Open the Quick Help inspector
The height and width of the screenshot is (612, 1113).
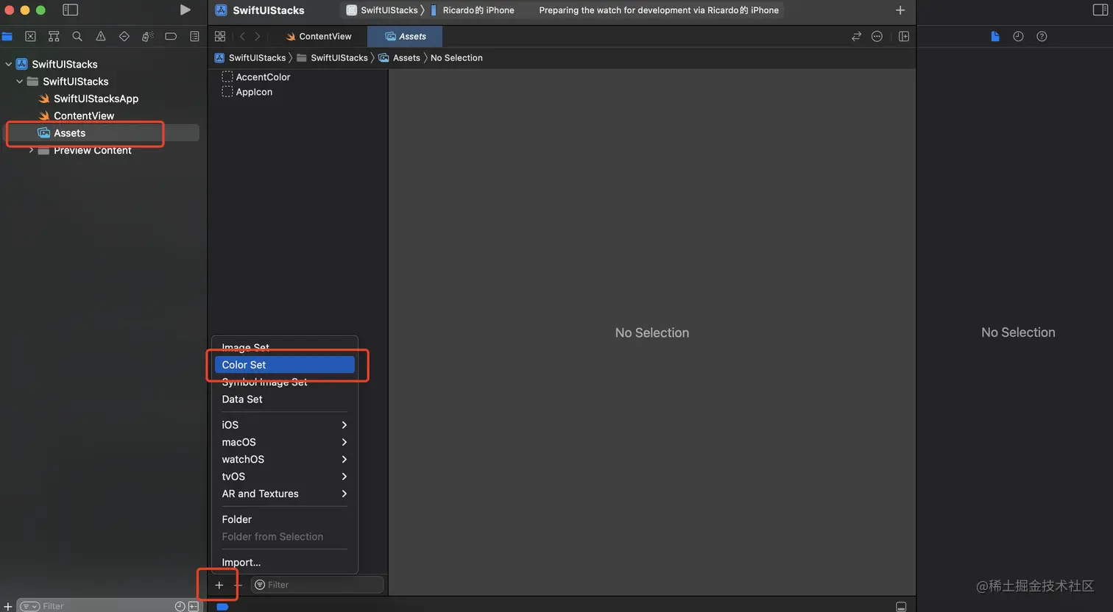1042,36
